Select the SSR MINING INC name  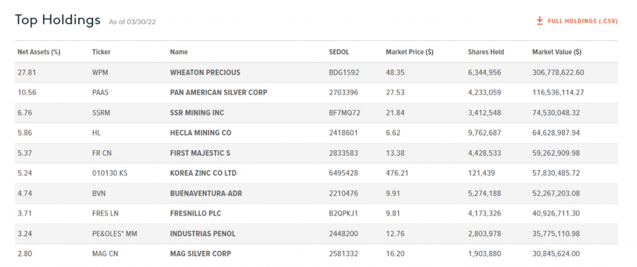pyautogui.click(x=197, y=113)
